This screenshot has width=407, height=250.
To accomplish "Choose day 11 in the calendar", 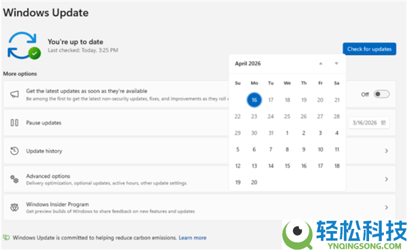I will point(336,149).
